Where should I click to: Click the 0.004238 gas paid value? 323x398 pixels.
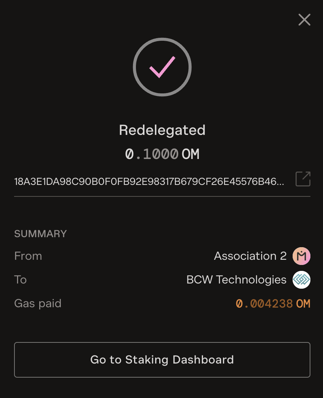[x=264, y=304]
